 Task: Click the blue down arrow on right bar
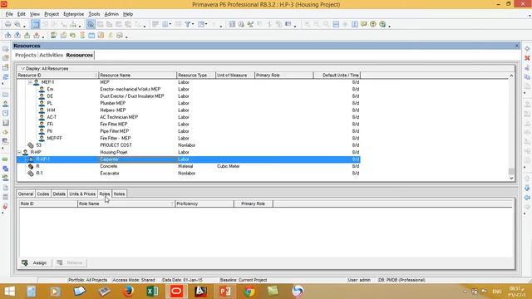coord(527,188)
